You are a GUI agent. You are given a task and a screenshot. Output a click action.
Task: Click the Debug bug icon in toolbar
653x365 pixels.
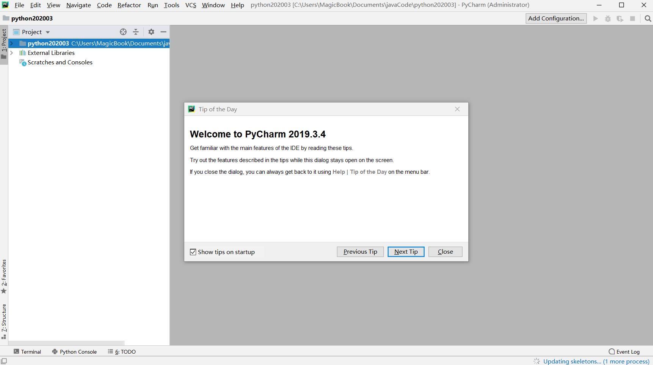pyautogui.click(x=608, y=19)
